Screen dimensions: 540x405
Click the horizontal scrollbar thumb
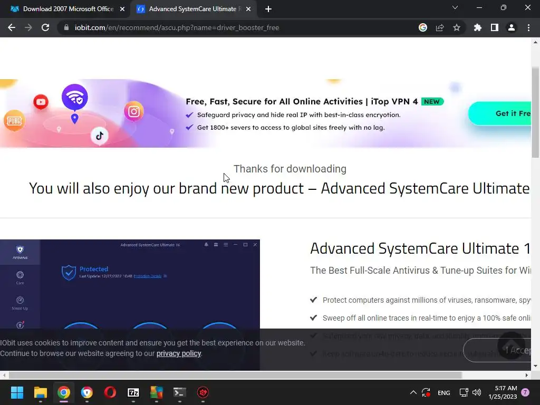(x=235, y=375)
